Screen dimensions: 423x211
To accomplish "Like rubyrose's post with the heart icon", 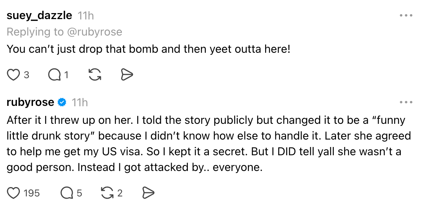I will point(13,193).
